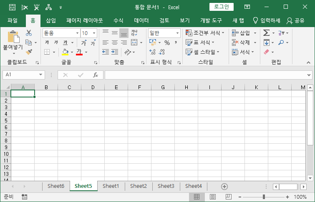Collapse the ribbon with chevron
The height and width of the screenshot is (202, 315).
pos(309,62)
